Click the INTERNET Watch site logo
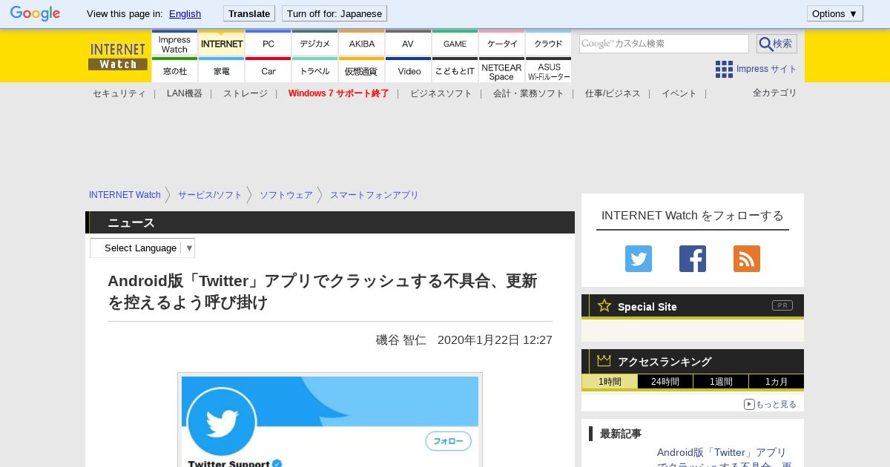 [118, 56]
